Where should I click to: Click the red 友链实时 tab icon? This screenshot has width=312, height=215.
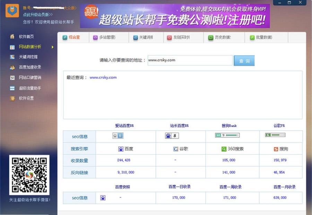click(169, 37)
